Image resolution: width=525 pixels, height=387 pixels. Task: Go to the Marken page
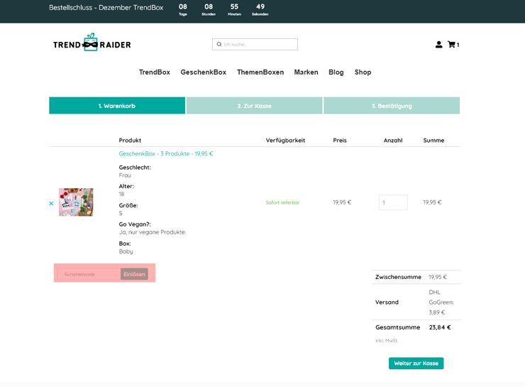pyautogui.click(x=306, y=72)
